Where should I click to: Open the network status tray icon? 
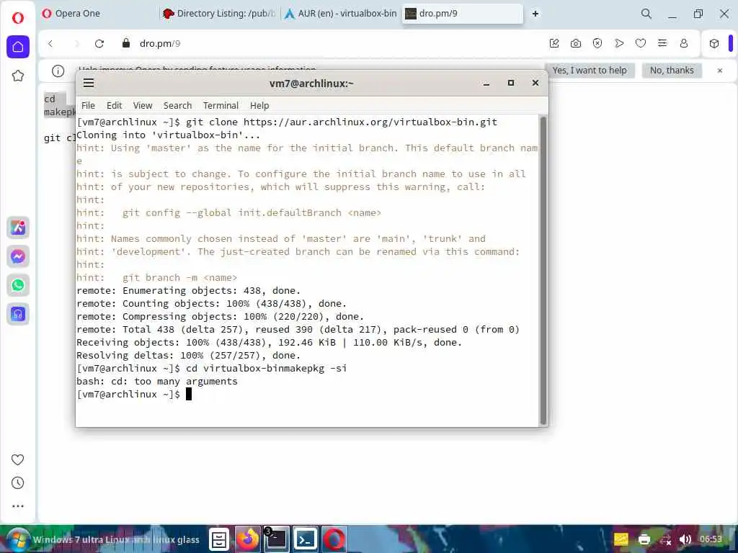click(665, 539)
